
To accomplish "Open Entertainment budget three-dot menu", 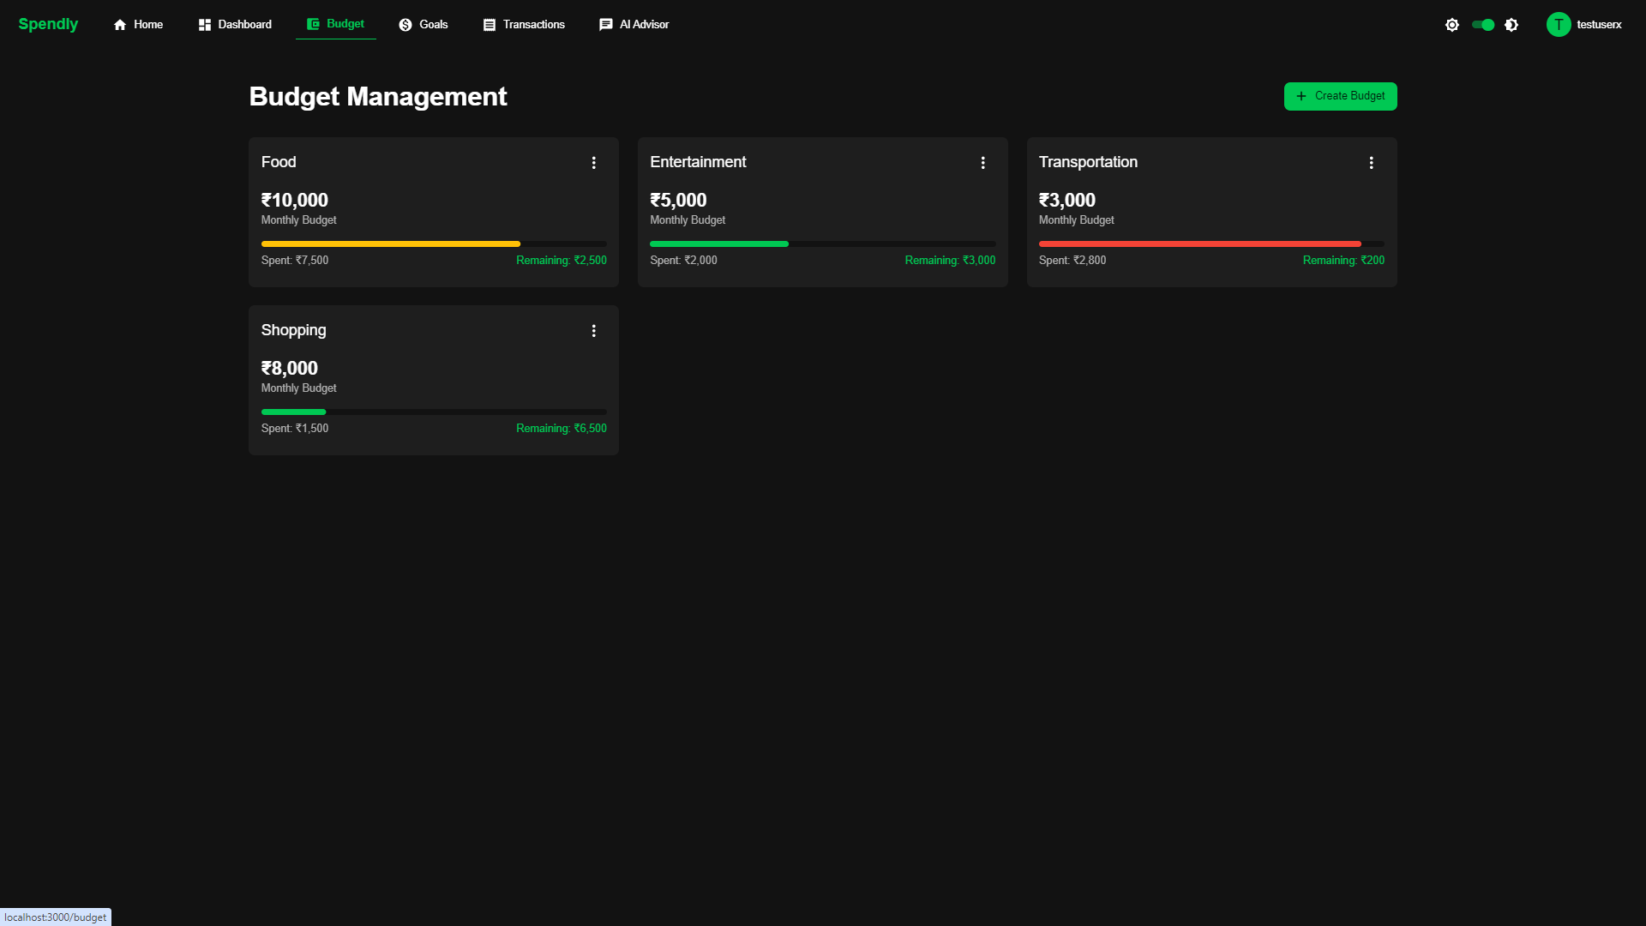I will (982, 163).
